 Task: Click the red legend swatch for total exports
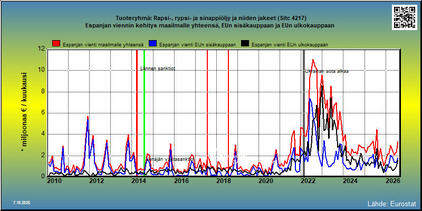click(56, 44)
